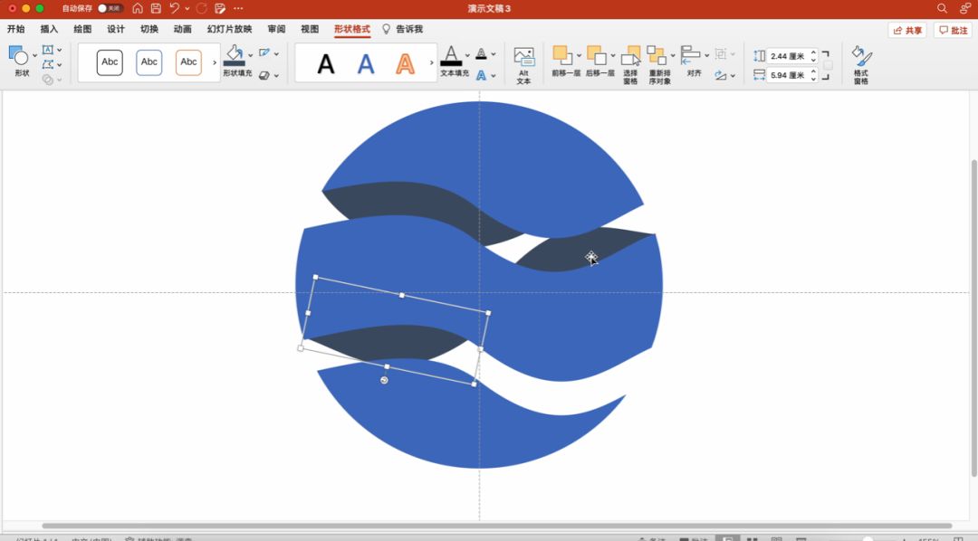The height and width of the screenshot is (541, 978).
Task: Click the shape height field 2.44 厘米
Action: pos(787,56)
